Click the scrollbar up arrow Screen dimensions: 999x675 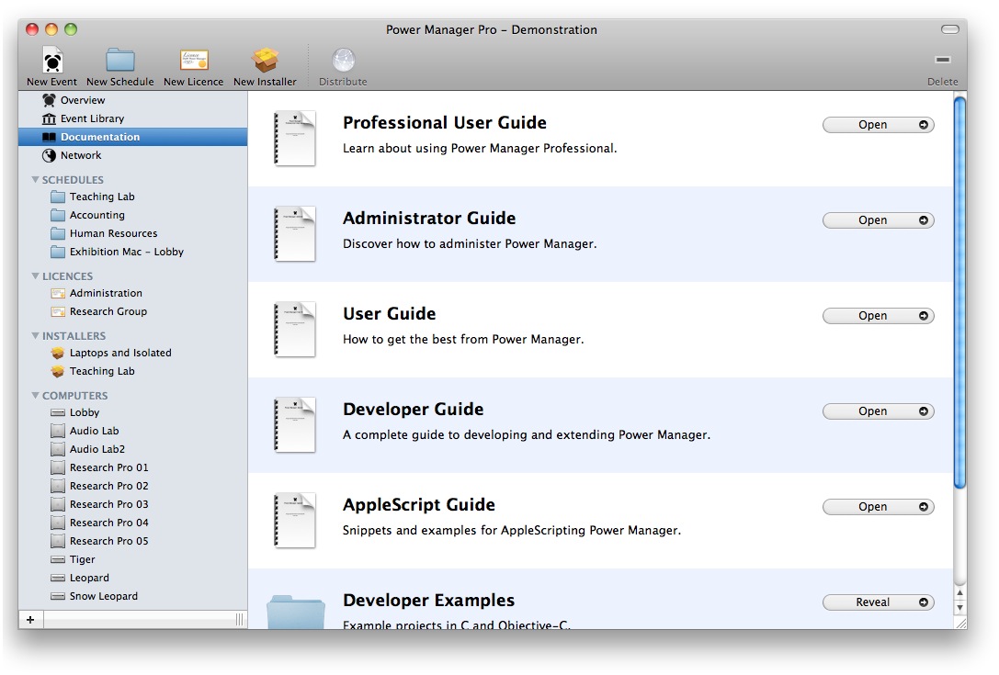960,593
